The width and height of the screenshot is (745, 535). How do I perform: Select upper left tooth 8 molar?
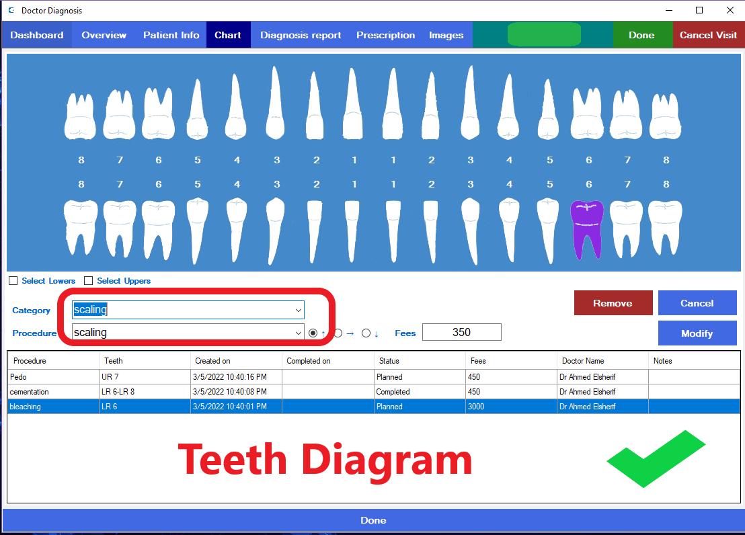(x=665, y=116)
